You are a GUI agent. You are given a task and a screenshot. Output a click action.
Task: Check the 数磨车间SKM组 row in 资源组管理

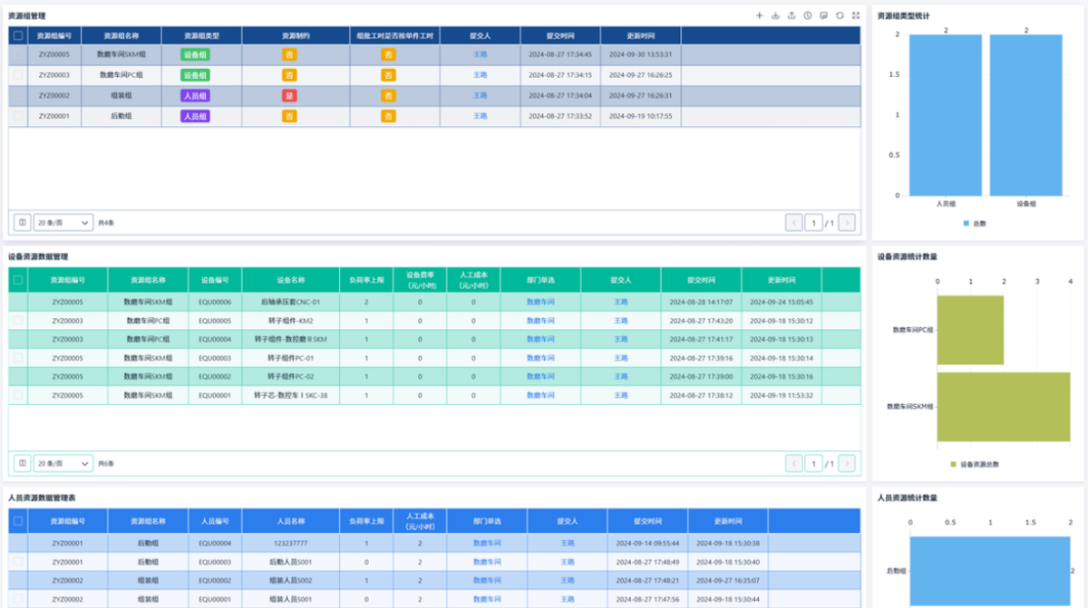tap(18, 54)
